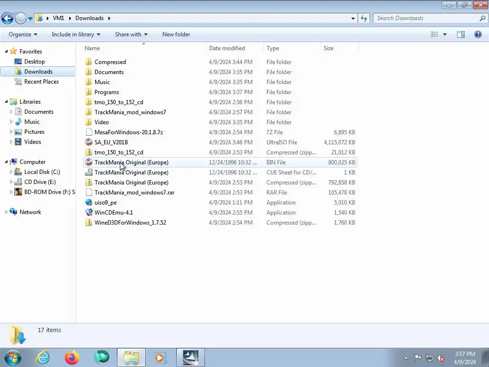Screen dimensions: 489x367
Task: Select CD Drive (E:) in navigation pane
Action: pos(40,182)
